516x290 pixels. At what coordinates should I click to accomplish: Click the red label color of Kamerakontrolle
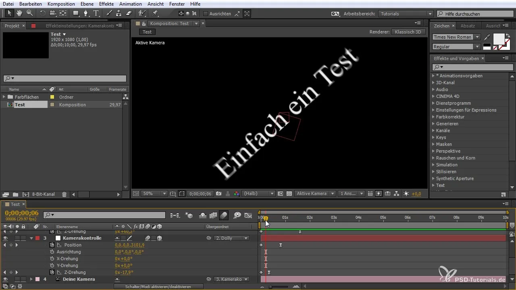pyautogui.click(x=37, y=238)
